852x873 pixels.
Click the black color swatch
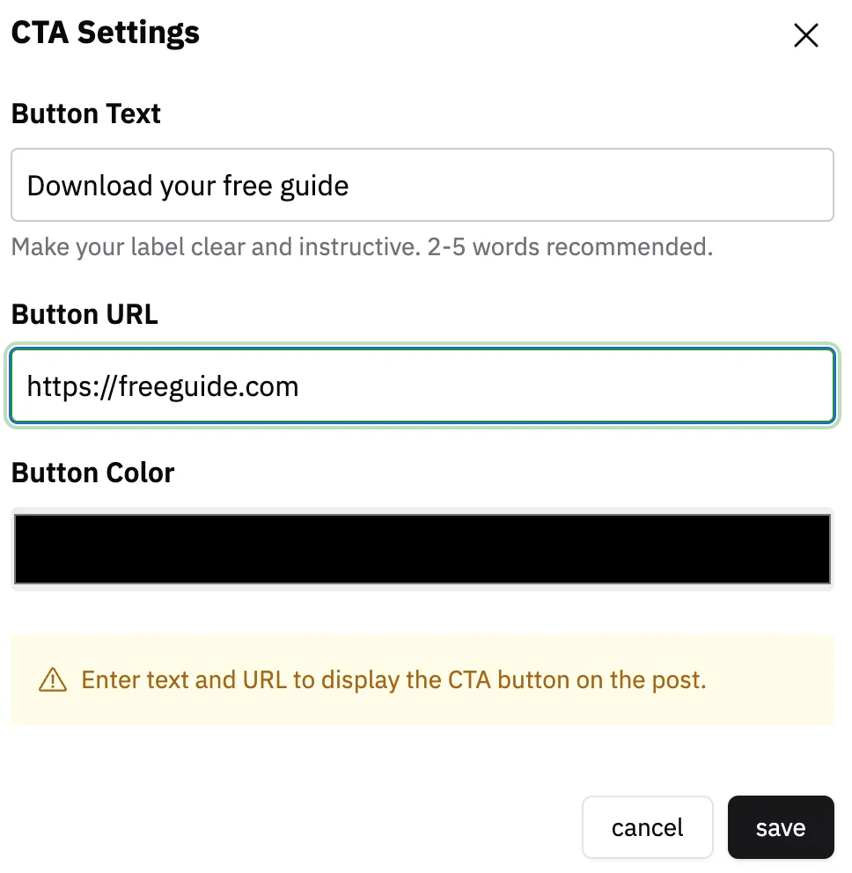pos(422,547)
